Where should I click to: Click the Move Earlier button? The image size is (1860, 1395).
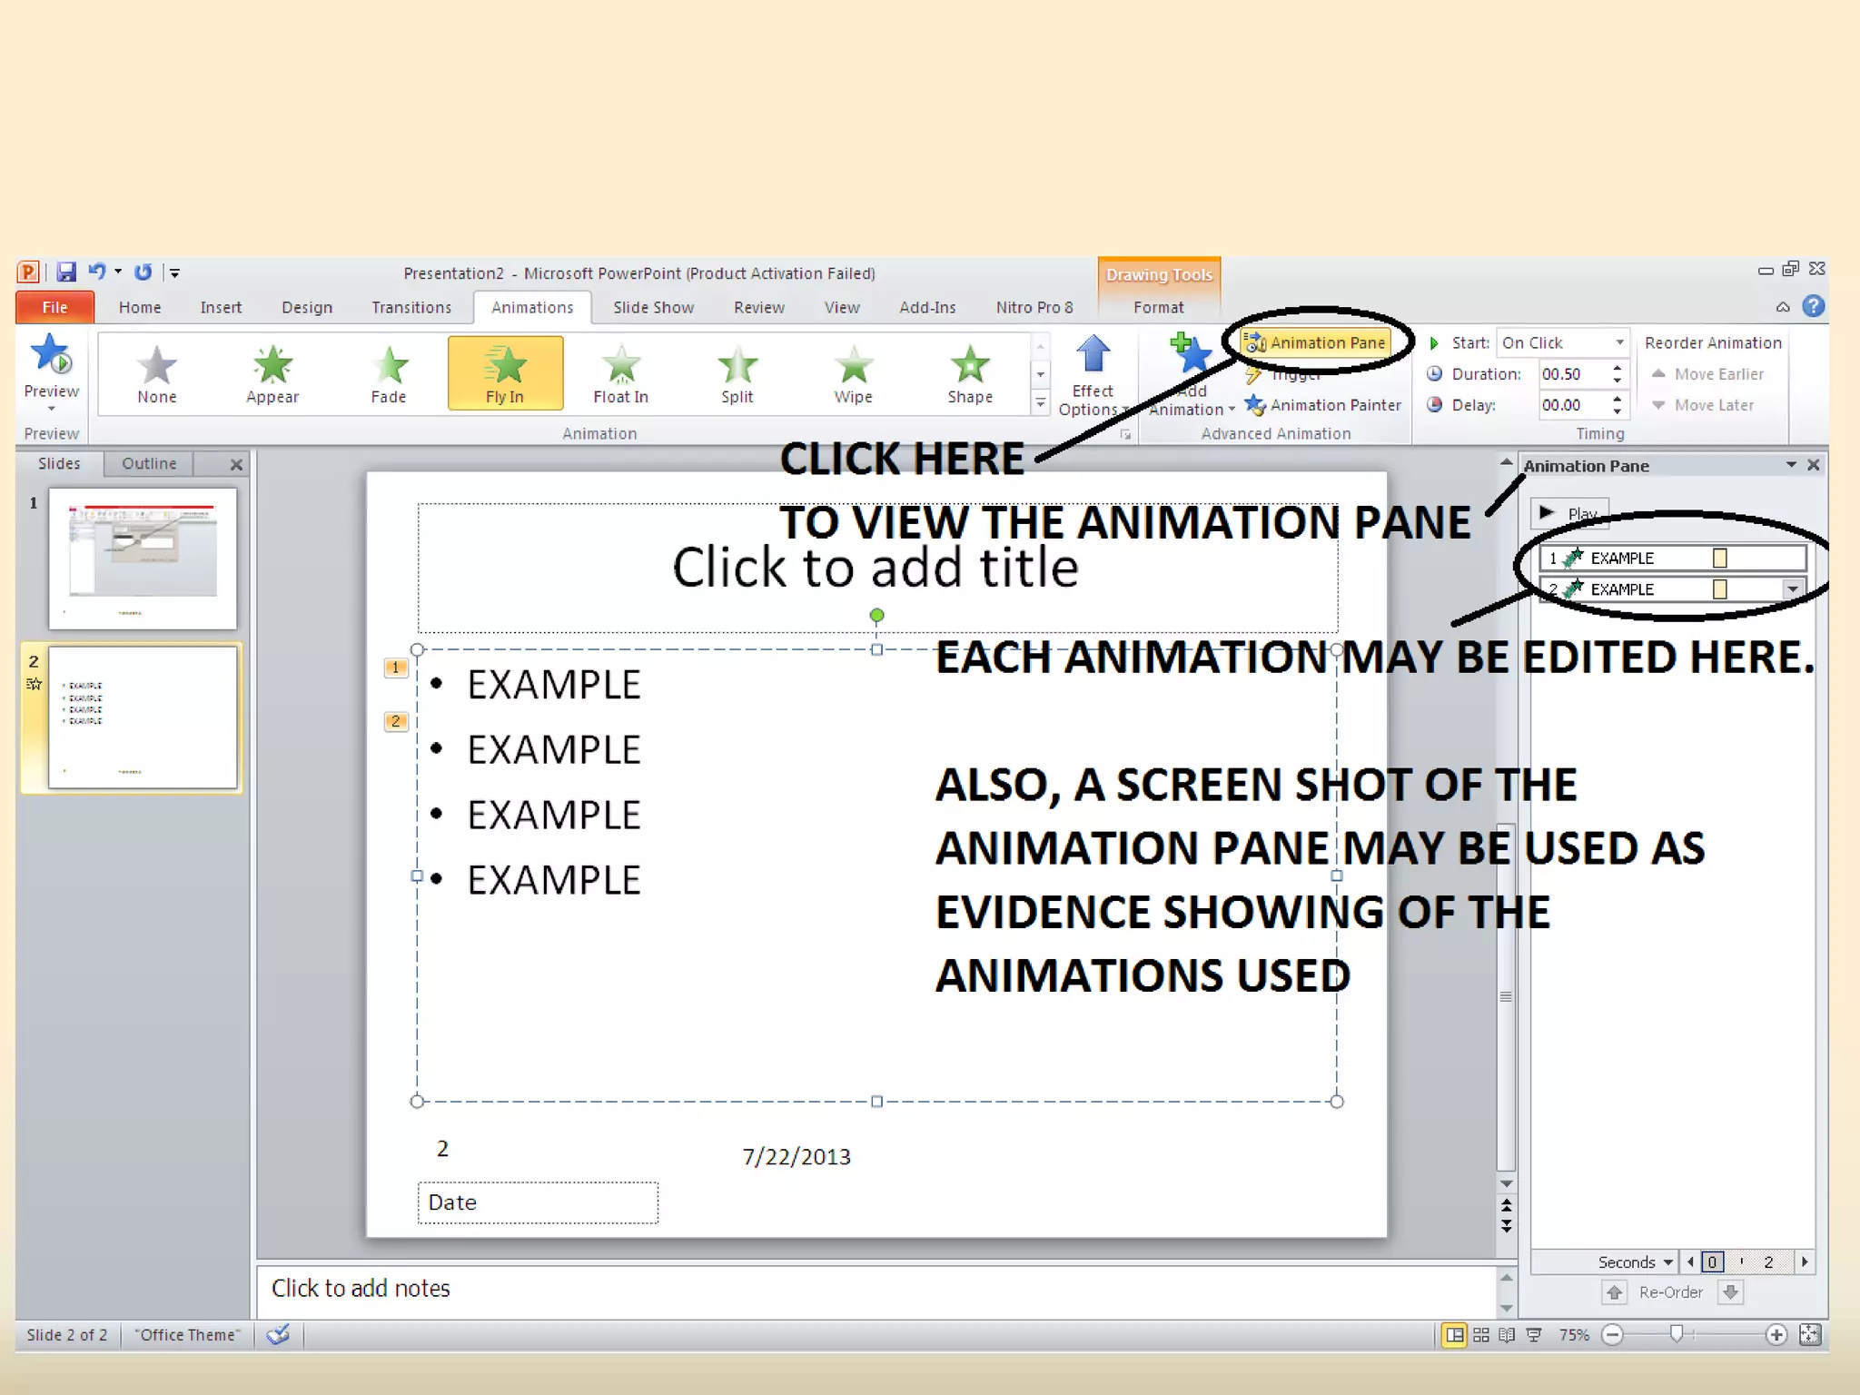tap(1707, 373)
